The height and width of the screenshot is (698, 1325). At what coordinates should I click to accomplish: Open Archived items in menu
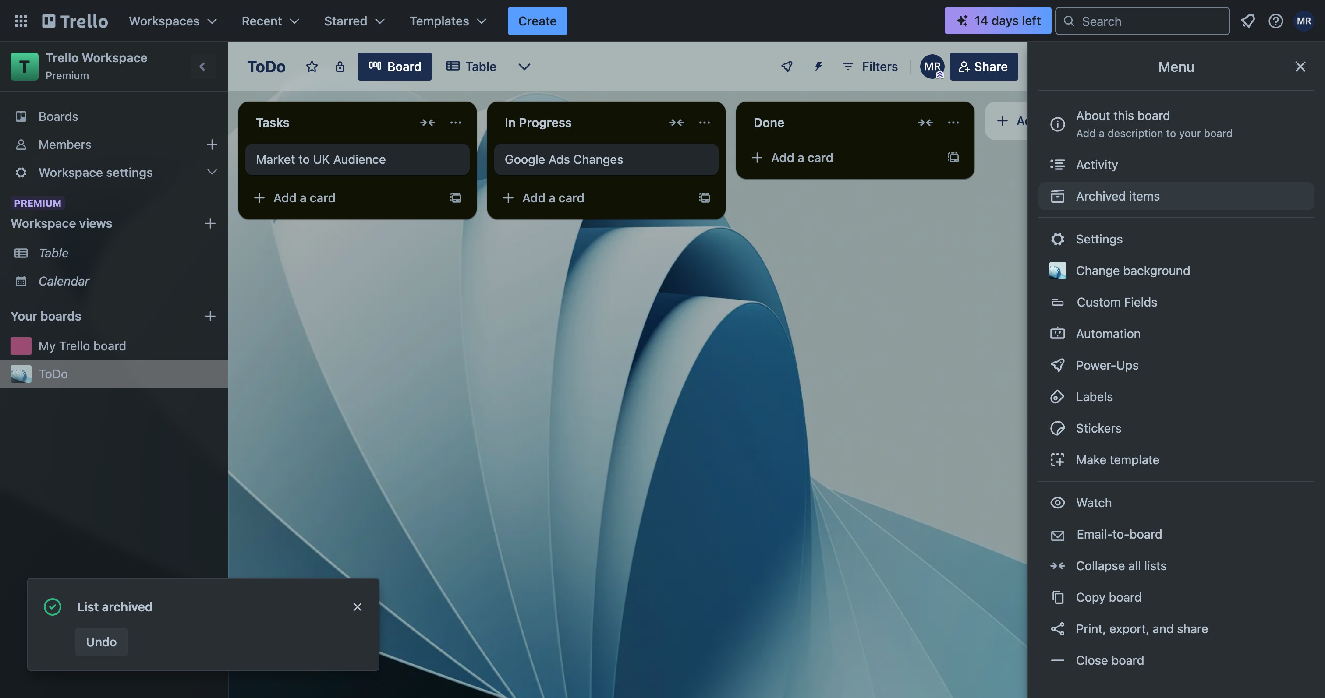[1176, 196]
